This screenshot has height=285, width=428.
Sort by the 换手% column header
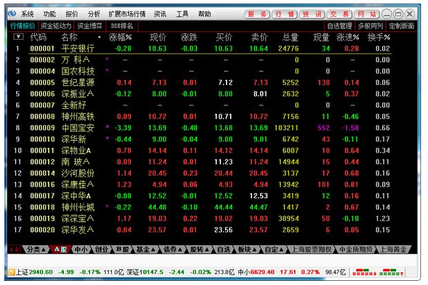point(379,37)
